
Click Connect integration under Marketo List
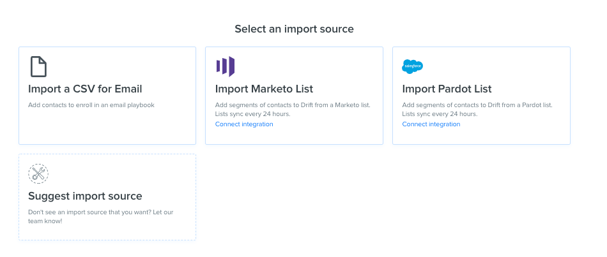[244, 124]
